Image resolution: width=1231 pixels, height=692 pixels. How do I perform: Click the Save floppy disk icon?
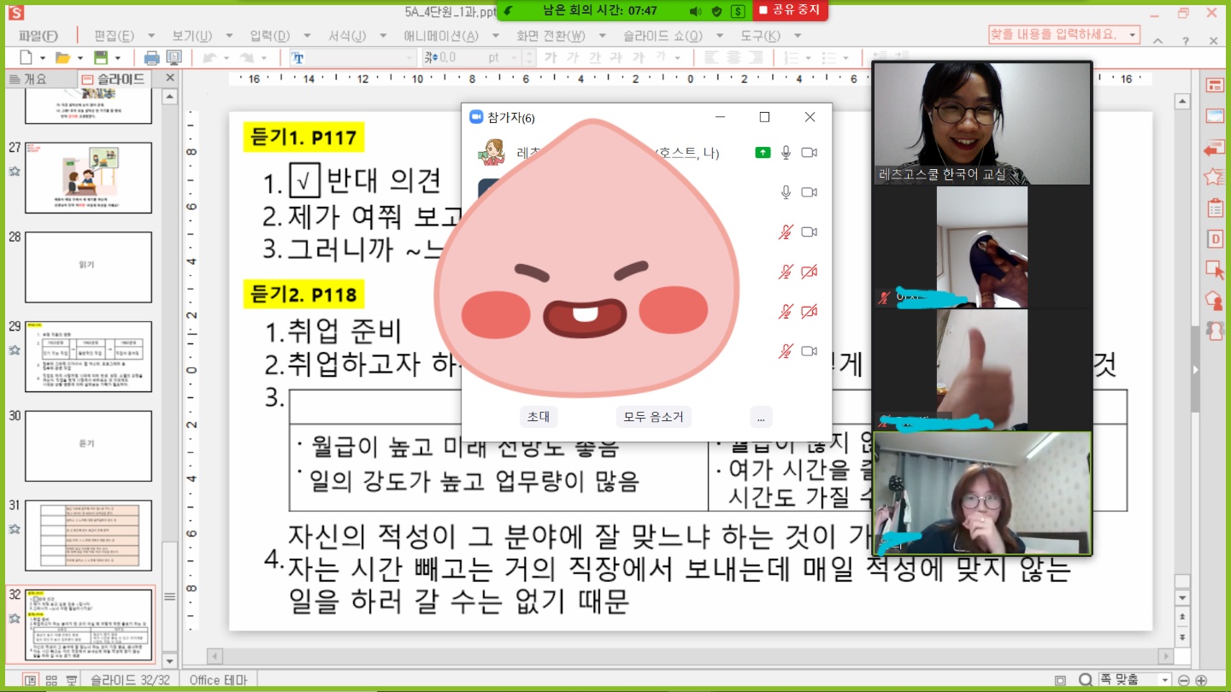point(101,57)
